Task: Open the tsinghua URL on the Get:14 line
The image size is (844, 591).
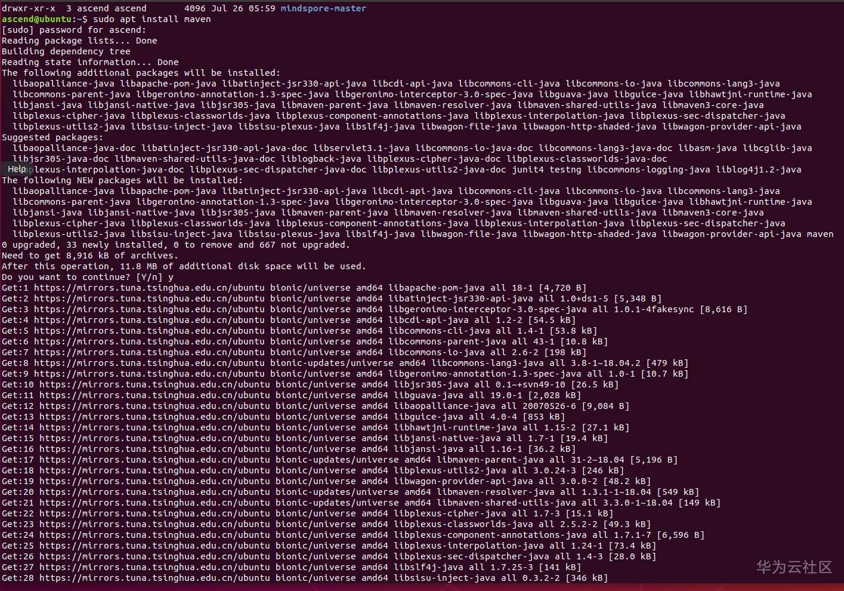Action: pyautogui.click(x=154, y=427)
